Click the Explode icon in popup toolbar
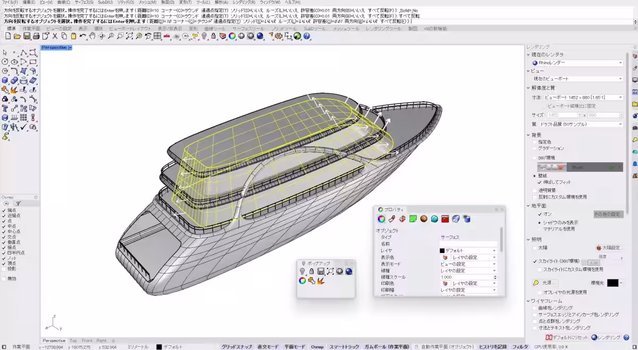 tap(321, 281)
